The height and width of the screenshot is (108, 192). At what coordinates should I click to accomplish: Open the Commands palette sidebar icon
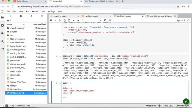(x=2, y=33)
